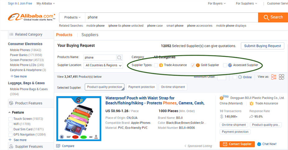Switch to grid view icon
This screenshot has width=288, height=150.
click(x=281, y=77)
